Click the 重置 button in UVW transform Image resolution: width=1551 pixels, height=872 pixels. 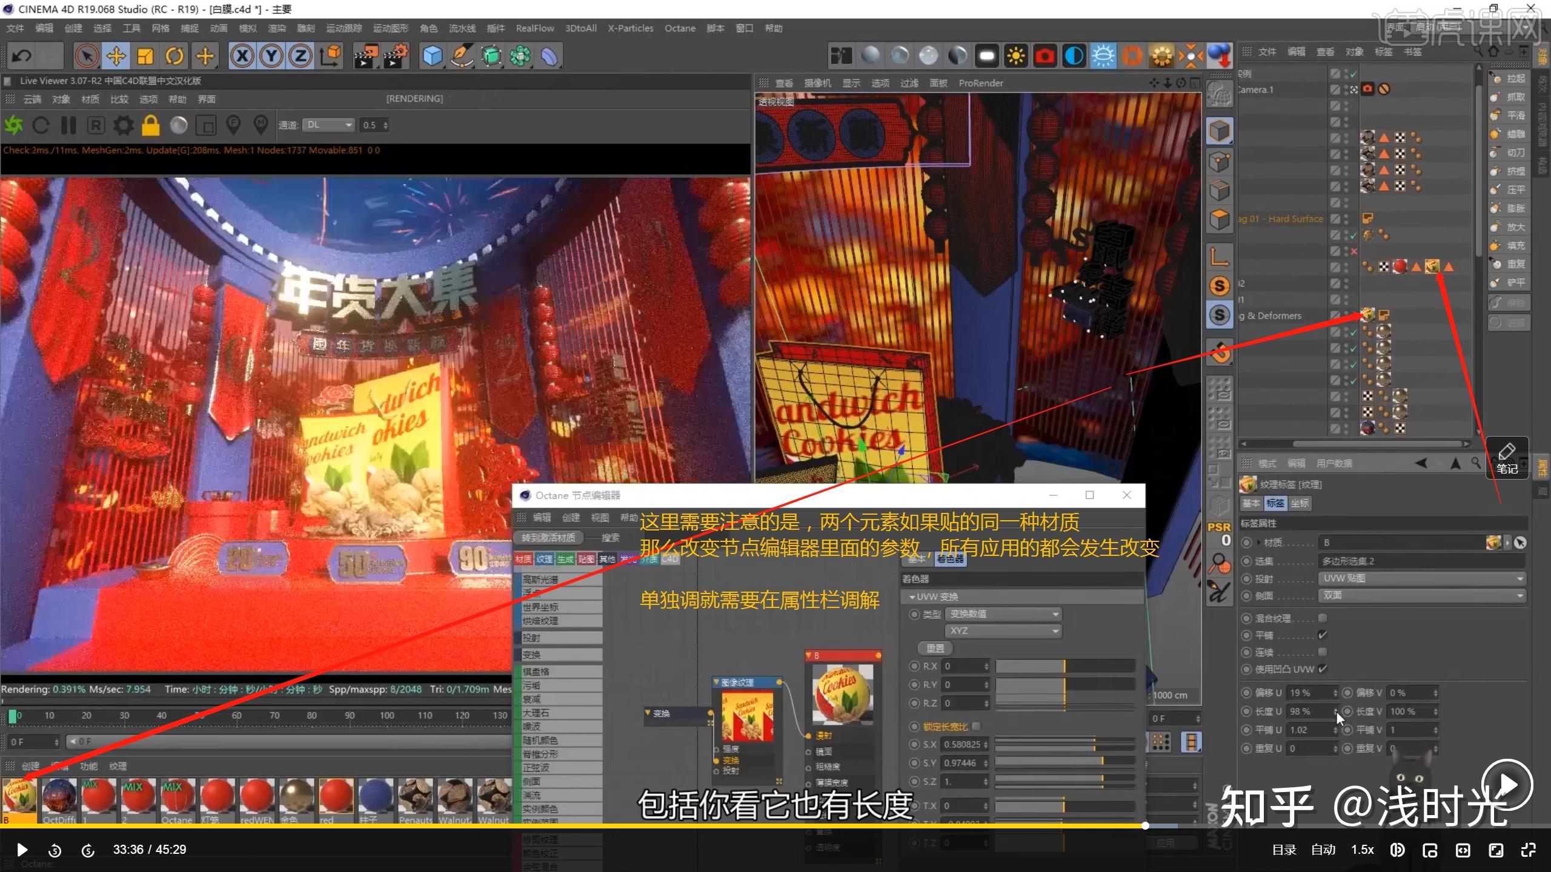coord(935,648)
